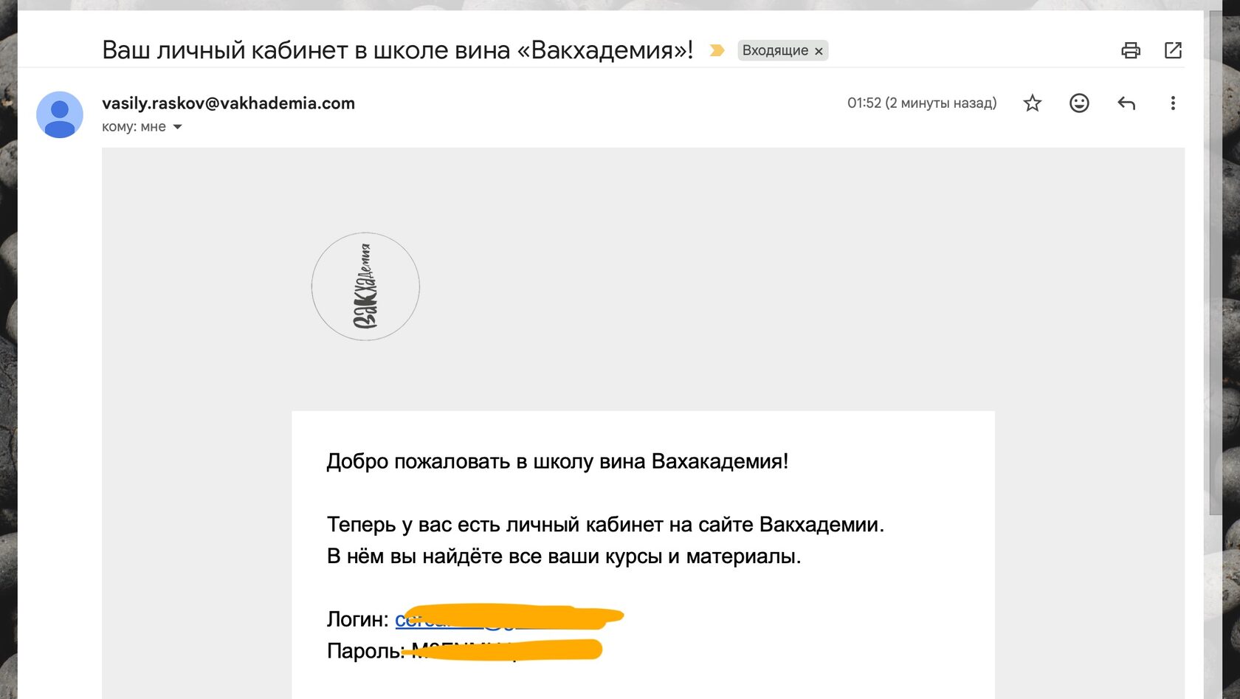
Task: Expand recipient details arrow next to «кому: мне»
Action: coord(177,127)
